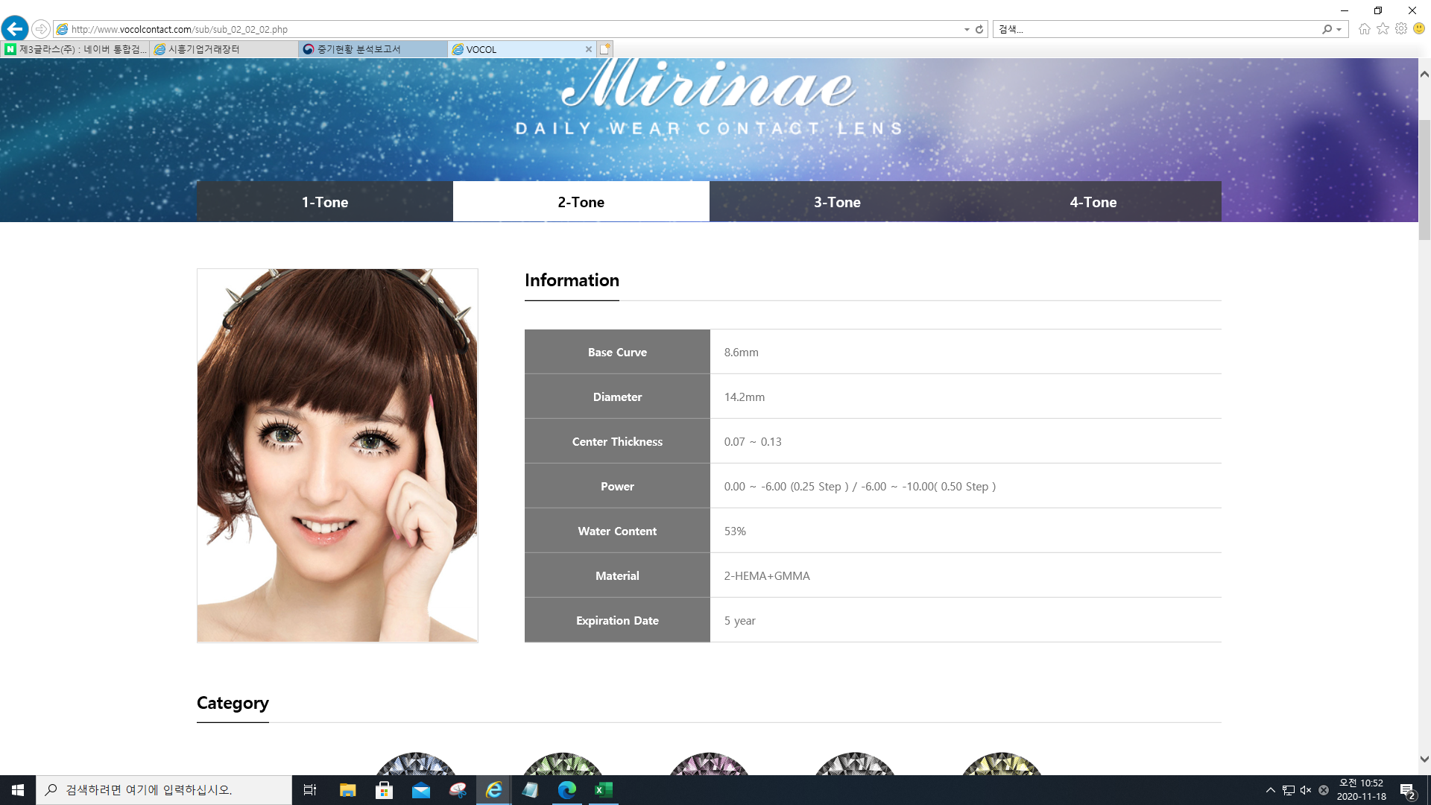Open Mail app from taskbar

420,790
